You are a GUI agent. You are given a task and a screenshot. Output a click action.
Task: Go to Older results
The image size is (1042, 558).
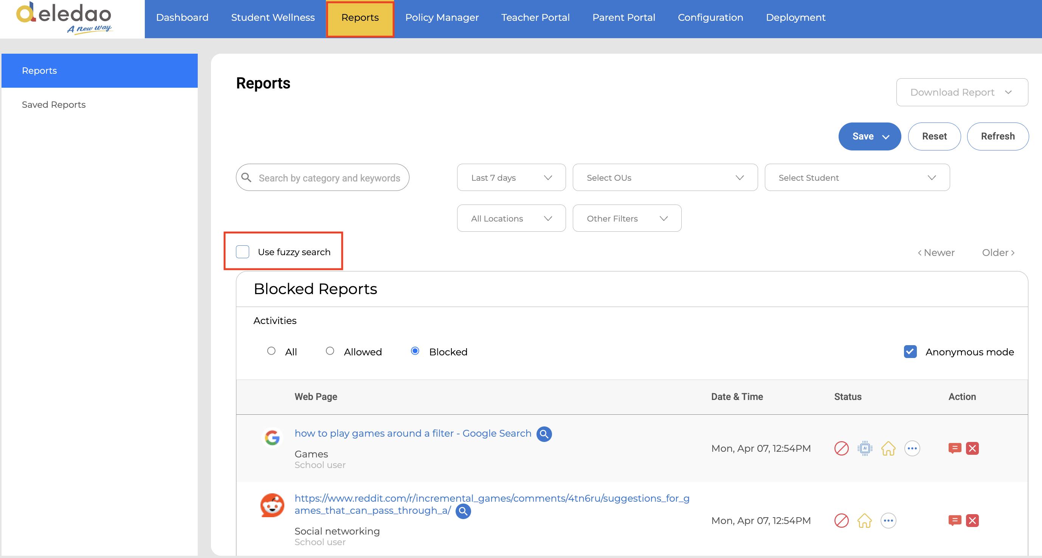[998, 253]
